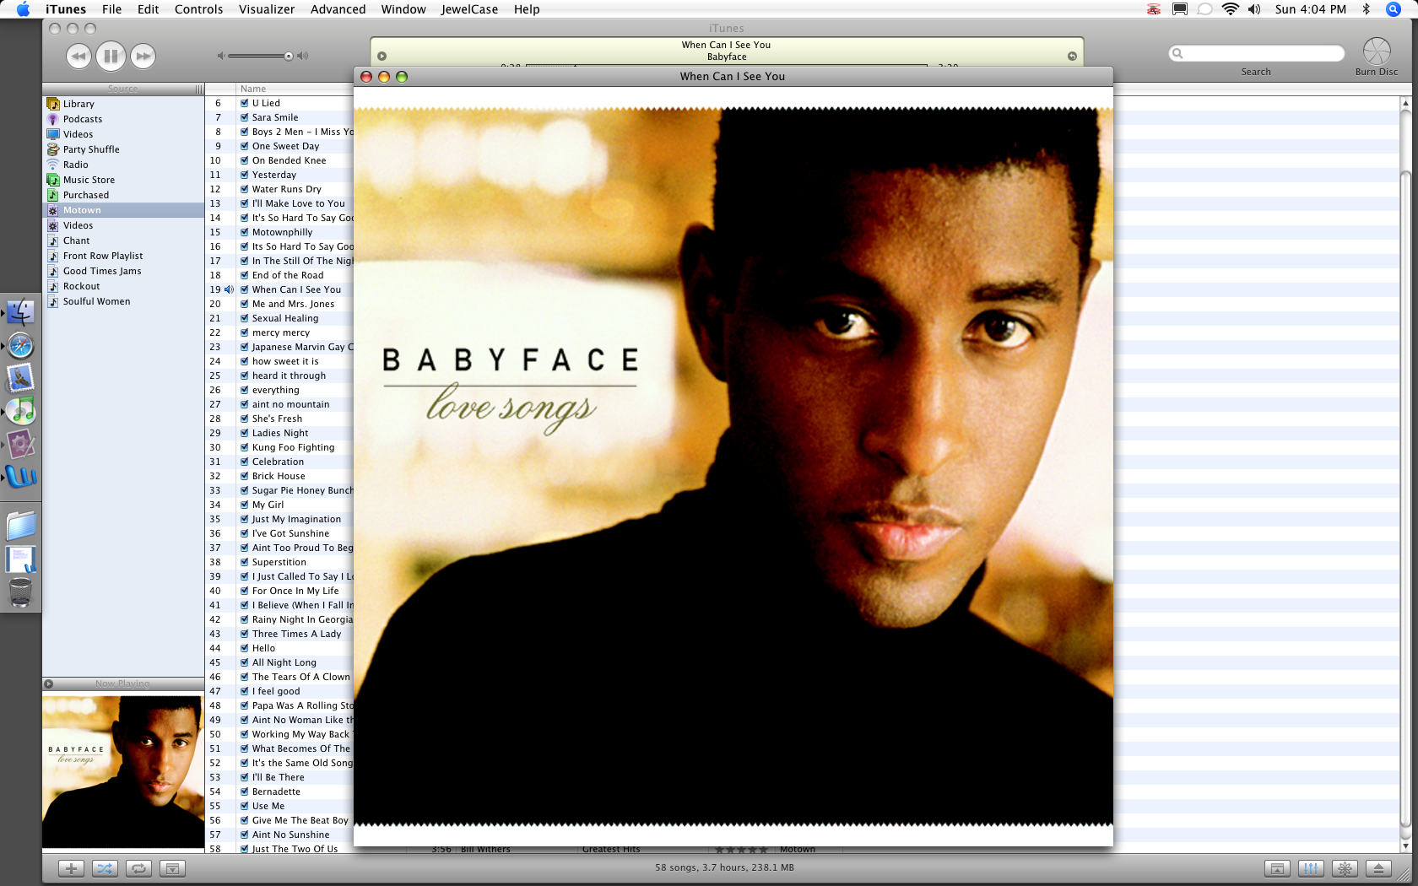The height and width of the screenshot is (886, 1418).
Task: Click the Burn Disc icon
Action: click(x=1377, y=51)
